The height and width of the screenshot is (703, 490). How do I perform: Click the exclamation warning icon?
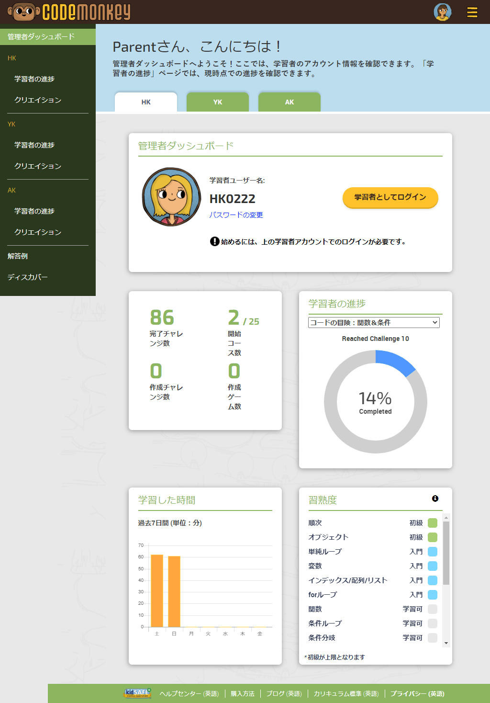pos(214,241)
